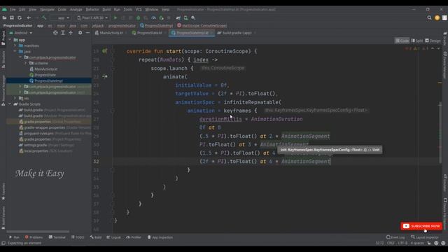This screenshot has width=448, height=252.
Task: Collapse the app module tree node
Action: click(x=10, y=40)
